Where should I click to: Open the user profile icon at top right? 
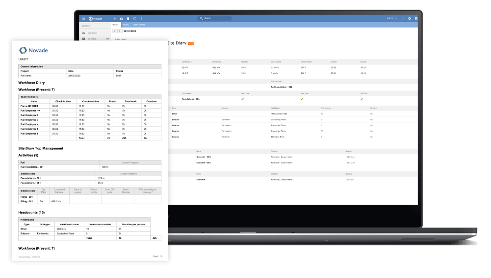coord(416,18)
